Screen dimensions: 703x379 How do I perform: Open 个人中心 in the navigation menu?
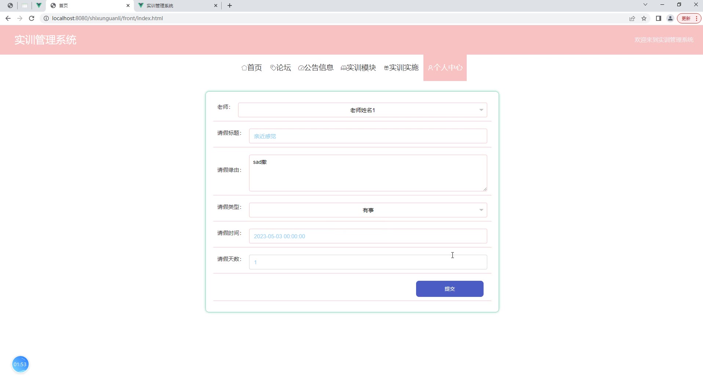(445, 68)
